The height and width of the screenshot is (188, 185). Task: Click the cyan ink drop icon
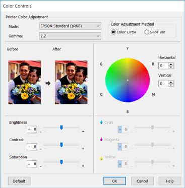[x=101, y=122]
